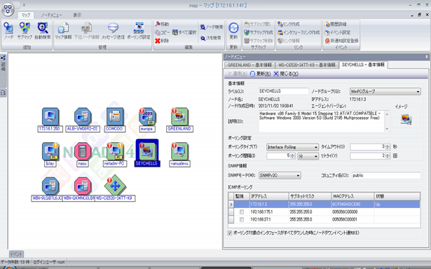
Task: Click リトライ spinner arrows
Action: 388,156
